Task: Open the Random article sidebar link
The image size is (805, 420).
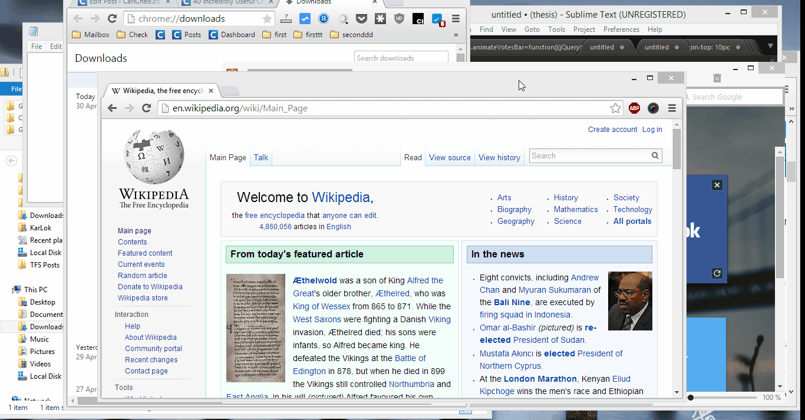Action: click(x=142, y=276)
